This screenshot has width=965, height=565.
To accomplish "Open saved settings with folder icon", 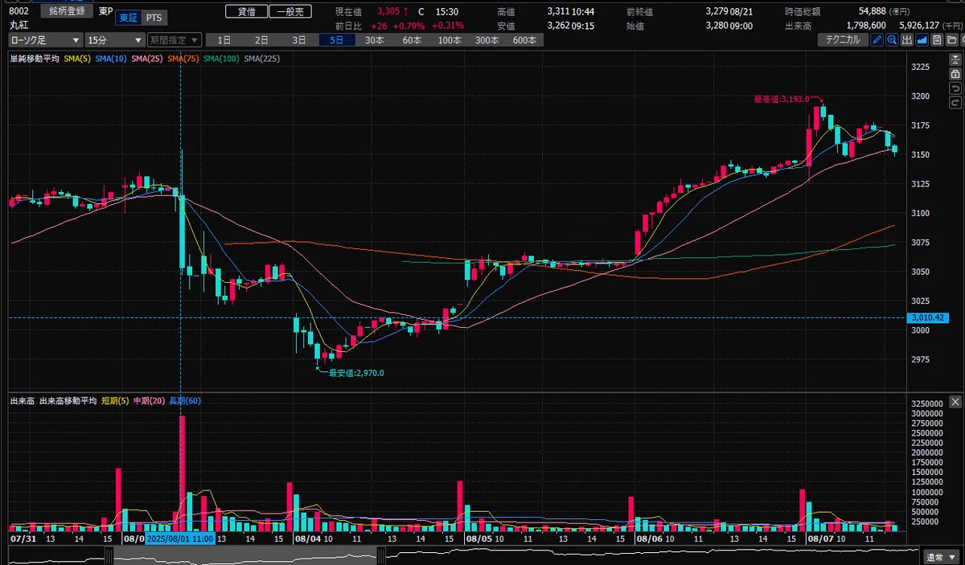I will 952,40.
